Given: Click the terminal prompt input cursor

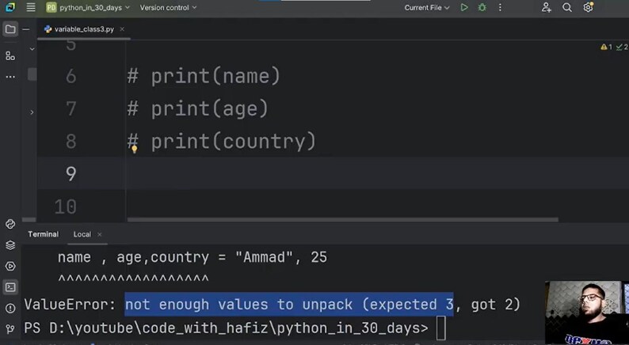Looking at the screenshot, I should 441,328.
